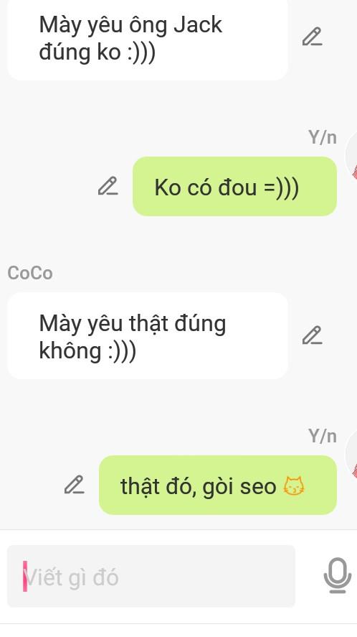Tap edit pencil beside "Mày yêu ông Jack" message
The height and width of the screenshot is (637, 357).
[312, 37]
